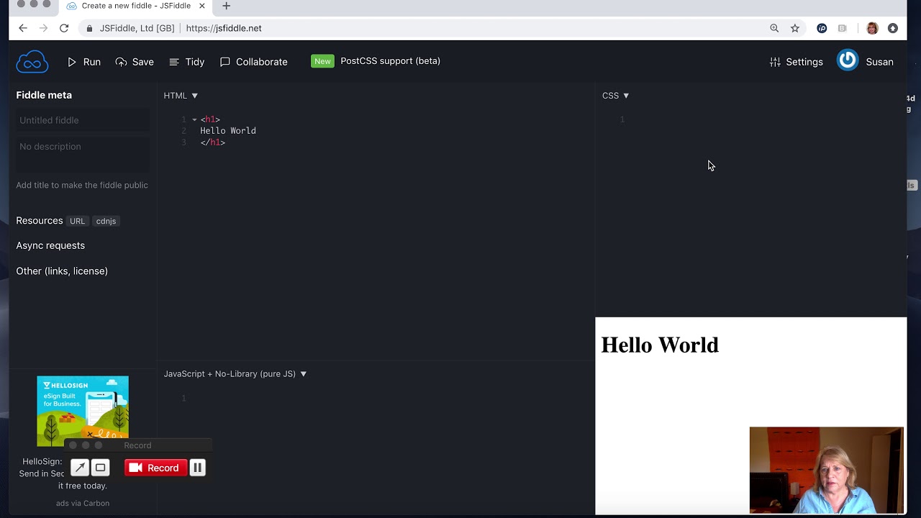The width and height of the screenshot is (921, 518).
Task: Open a new browser tab
Action: 226,6
